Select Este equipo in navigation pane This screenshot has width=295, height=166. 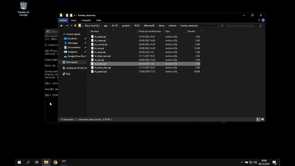(x=72, y=62)
